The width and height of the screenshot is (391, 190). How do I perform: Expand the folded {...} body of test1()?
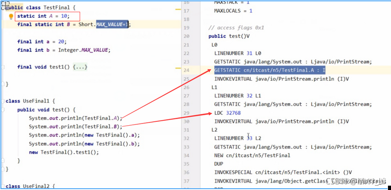click(x=80, y=67)
